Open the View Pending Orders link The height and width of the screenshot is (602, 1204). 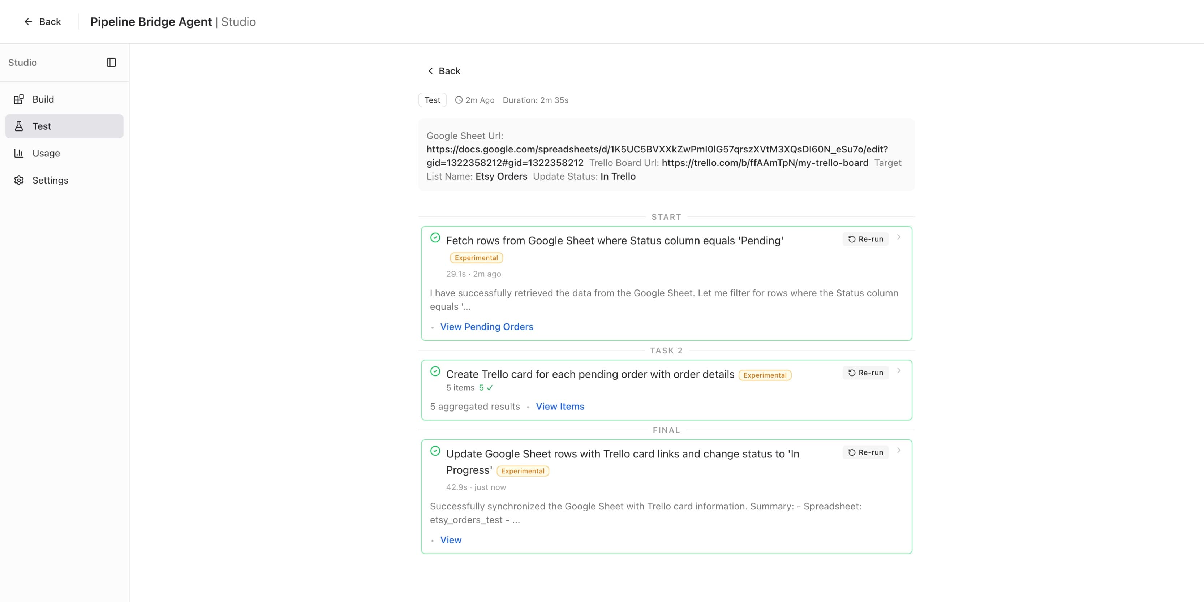(x=487, y=326)
